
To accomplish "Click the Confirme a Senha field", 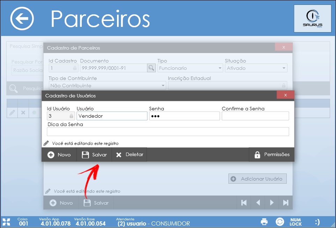I will point(255,116).
